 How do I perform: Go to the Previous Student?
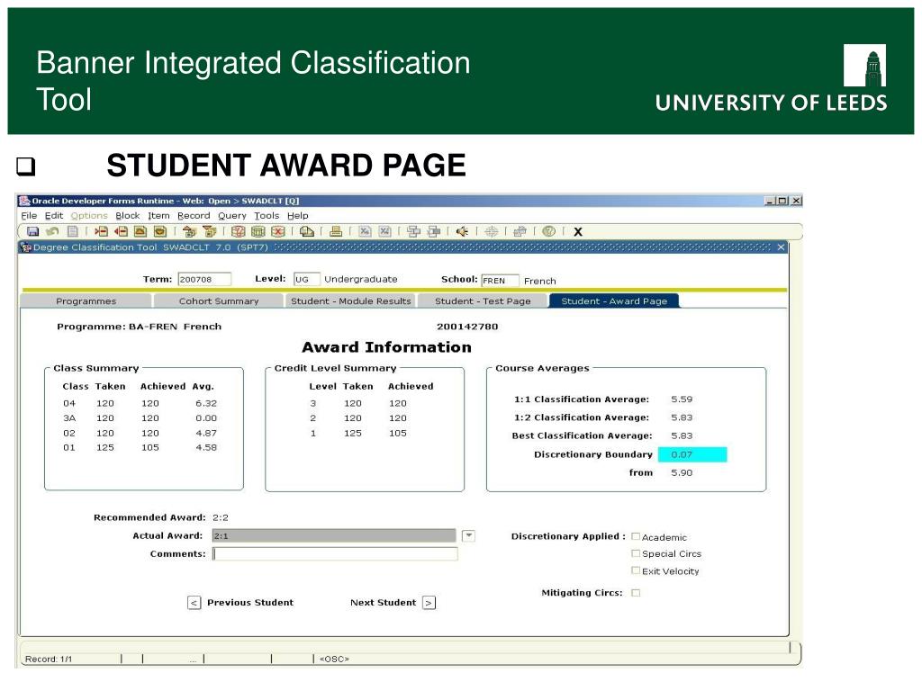(x=194, y=603)
